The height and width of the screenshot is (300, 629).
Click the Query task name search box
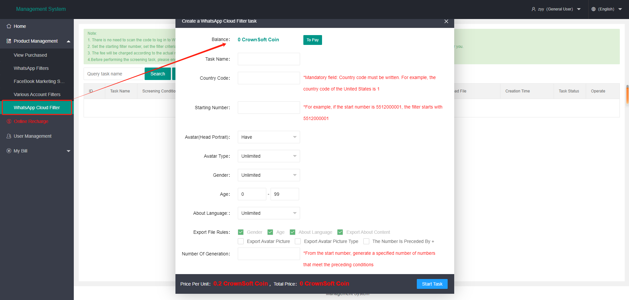click(114, 74)
